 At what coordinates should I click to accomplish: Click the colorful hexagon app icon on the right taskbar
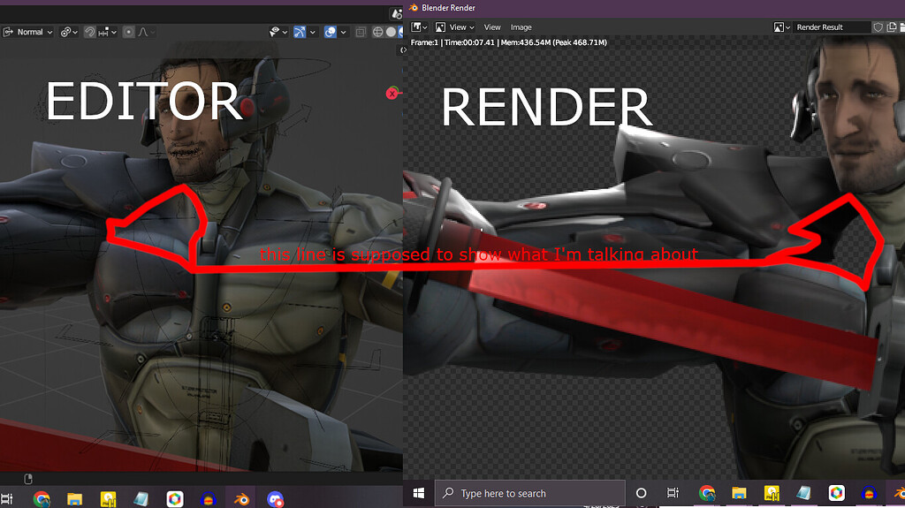(x=836, y=493)
